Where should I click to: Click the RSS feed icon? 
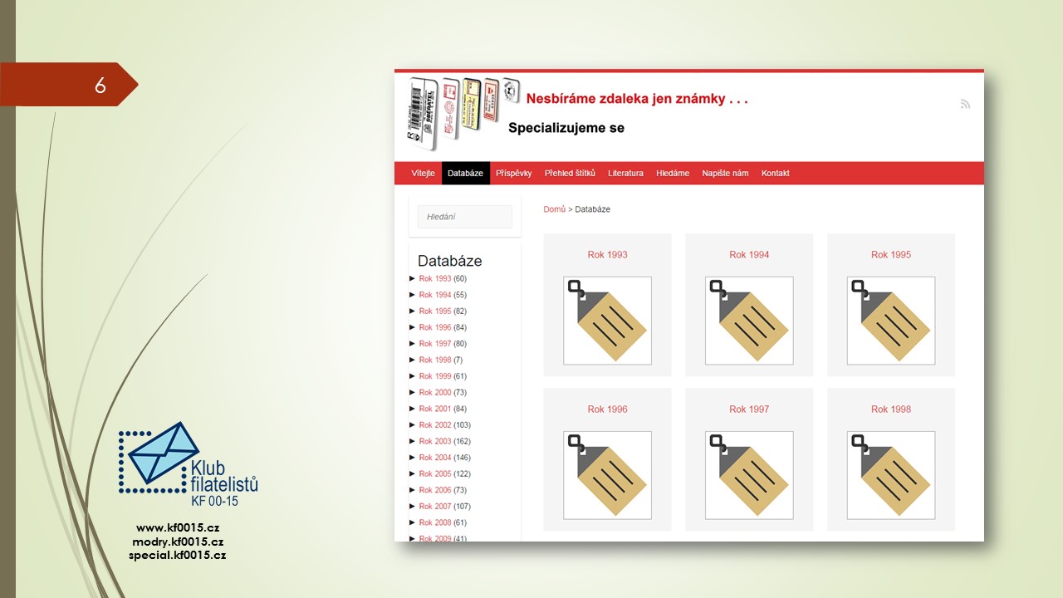tap(965, 105)
